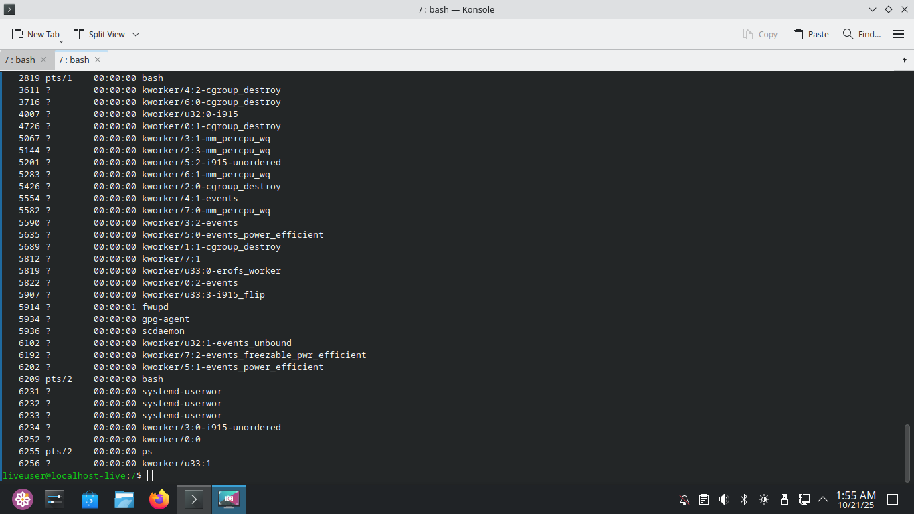
Task: Toggle notifications bell in system tray
Action: pos(684,499)
